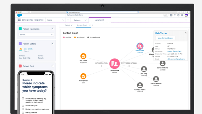202x114 pixels.
Task: Open the Patients tab dropdown chevron
Action: [x=85, y=20]
